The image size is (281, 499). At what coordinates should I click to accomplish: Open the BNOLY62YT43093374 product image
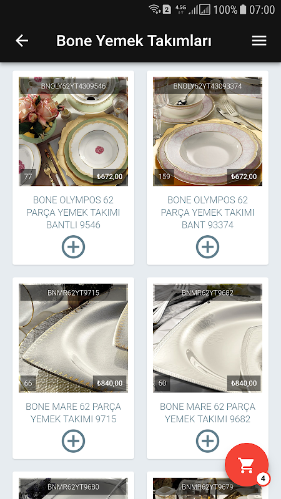(207, 132)
